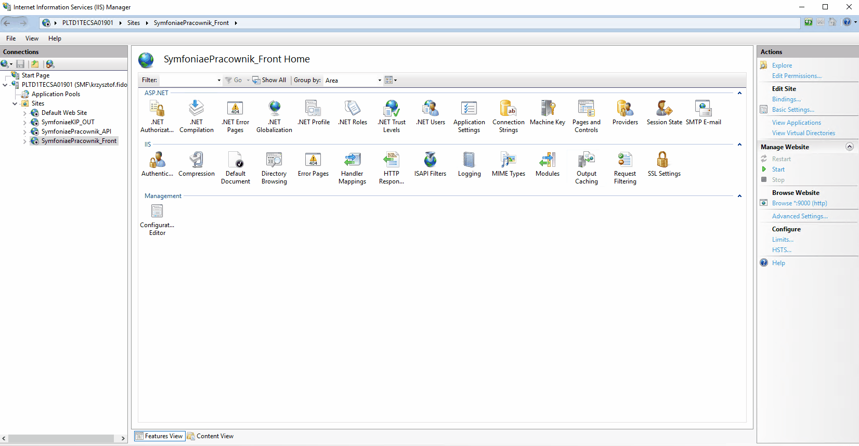Open MIME Types feature
The image size is (859, 446).
[x=509, y=164]
